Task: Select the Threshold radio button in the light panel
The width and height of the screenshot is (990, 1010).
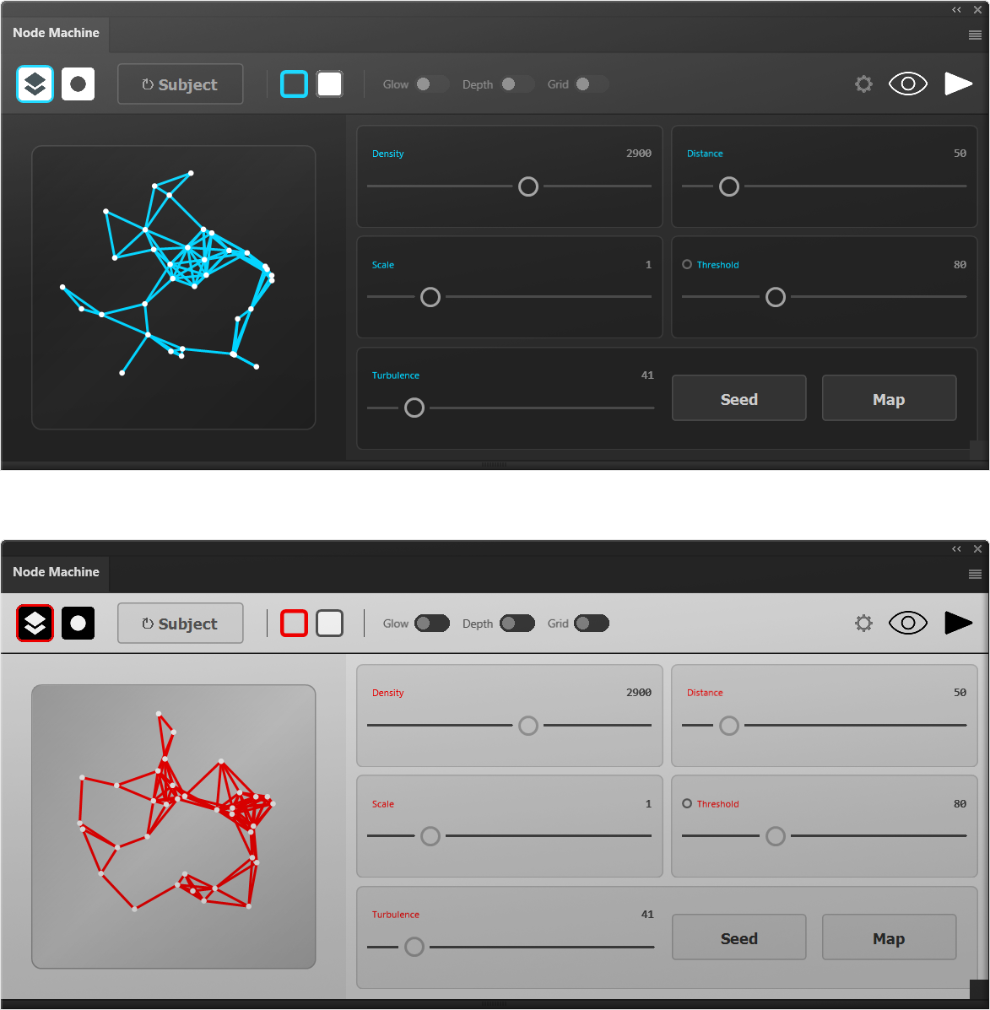Action: (687, 803)
